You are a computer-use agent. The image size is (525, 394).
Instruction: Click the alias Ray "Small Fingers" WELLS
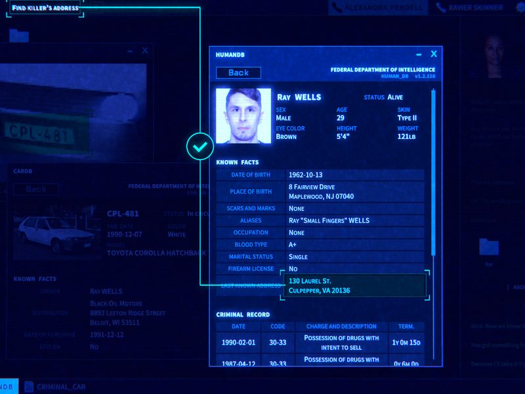329,221
